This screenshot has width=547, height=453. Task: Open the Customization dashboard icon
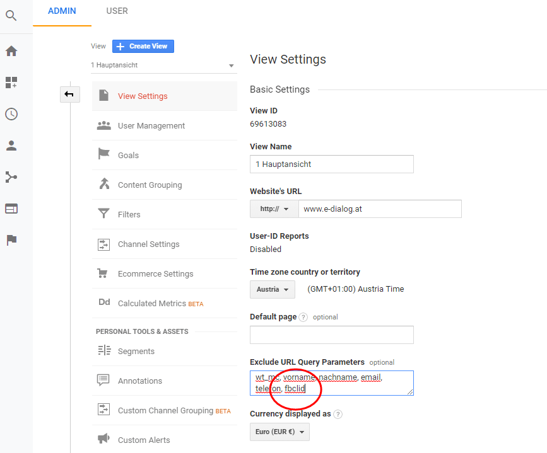click(x=11, y=83)
